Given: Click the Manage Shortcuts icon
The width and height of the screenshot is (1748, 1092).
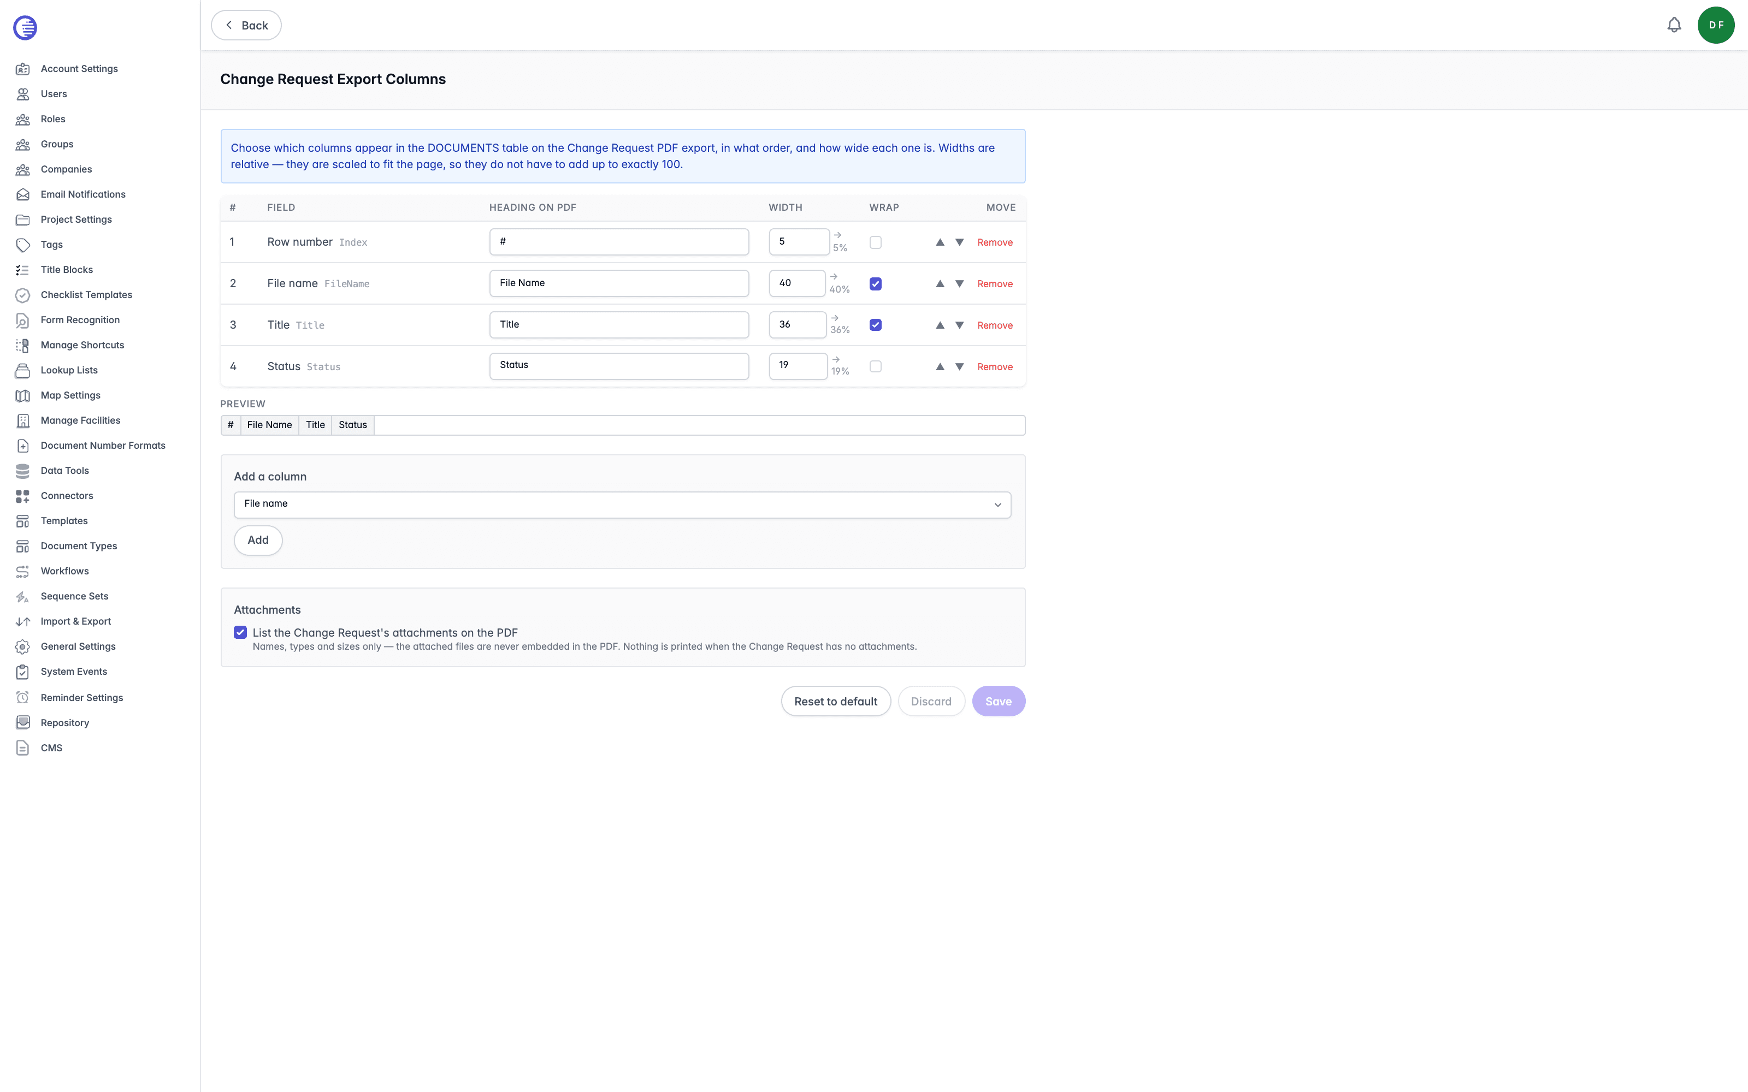Looking at the screenshot, I should tap(23, 345).
